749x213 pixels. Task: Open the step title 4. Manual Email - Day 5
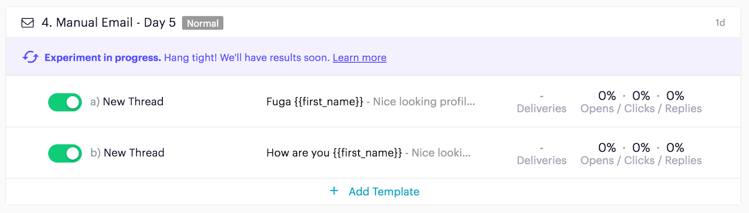click(109, 23)
